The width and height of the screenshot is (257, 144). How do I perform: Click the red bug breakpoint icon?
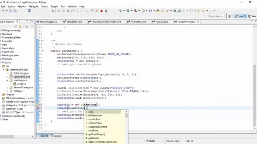102,11
